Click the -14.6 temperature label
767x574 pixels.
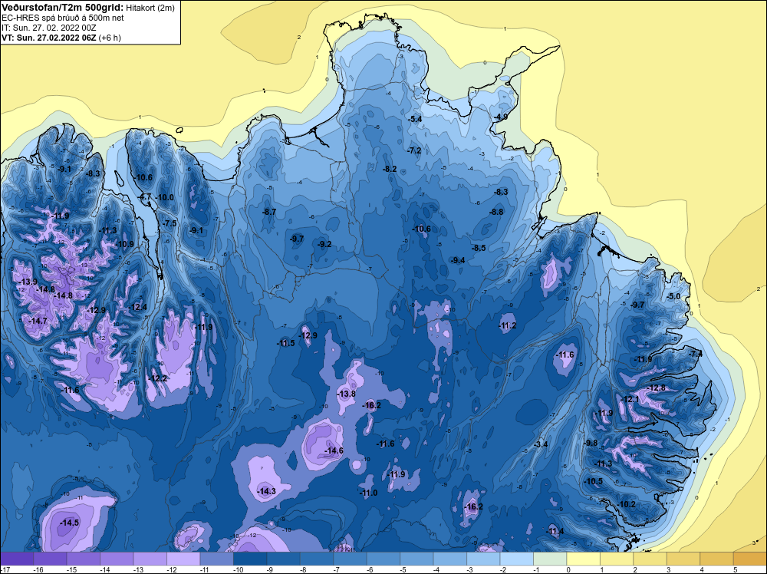334,450
